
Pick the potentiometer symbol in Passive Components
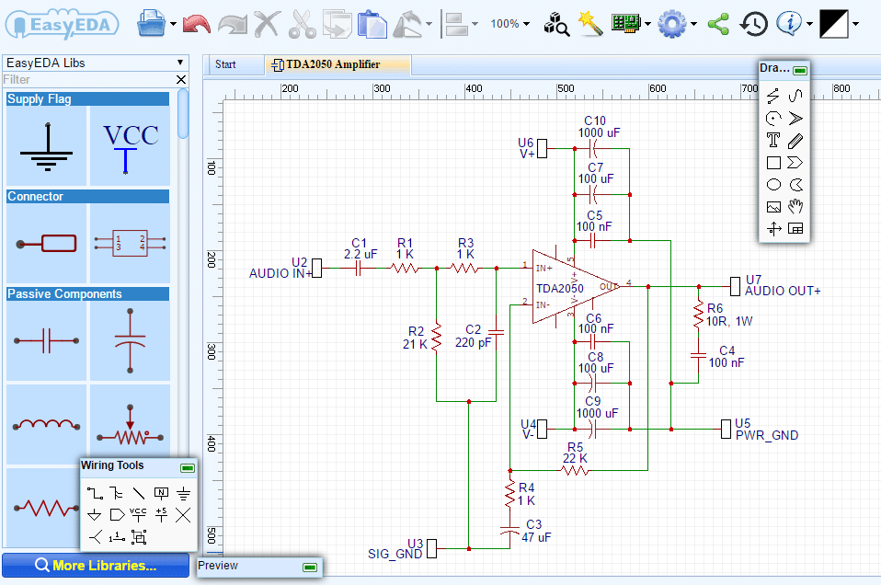point(130,425)
